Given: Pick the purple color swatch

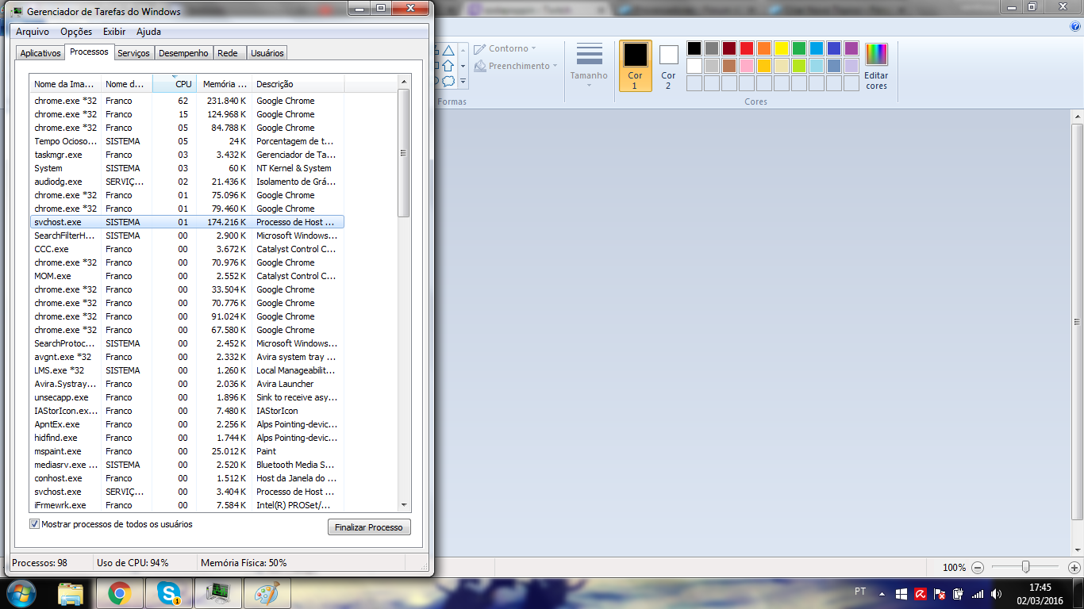Looking at the screenshot, I should pyautogui.click(x=851, y=48).
